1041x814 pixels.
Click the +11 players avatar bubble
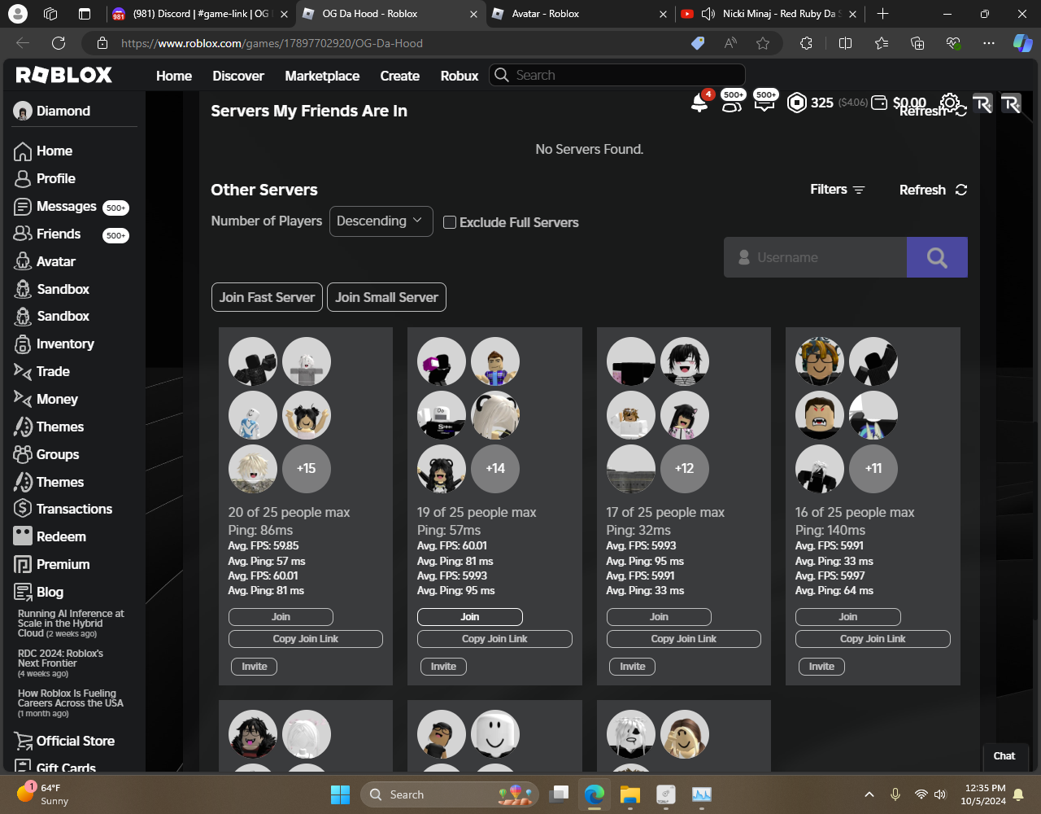pos(873,469)
